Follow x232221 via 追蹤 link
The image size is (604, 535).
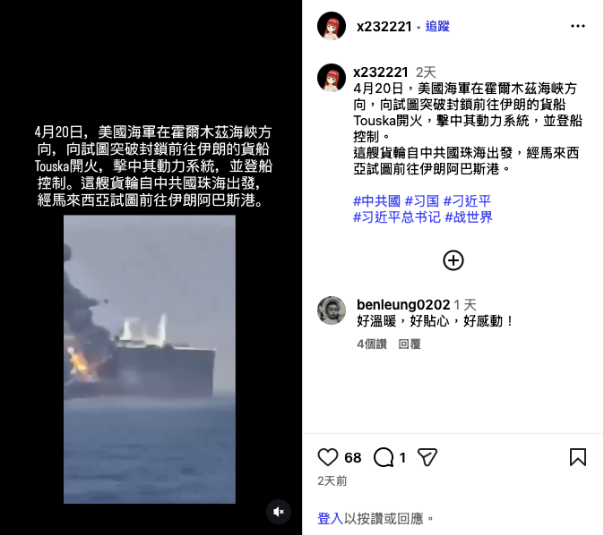[437, 26]
